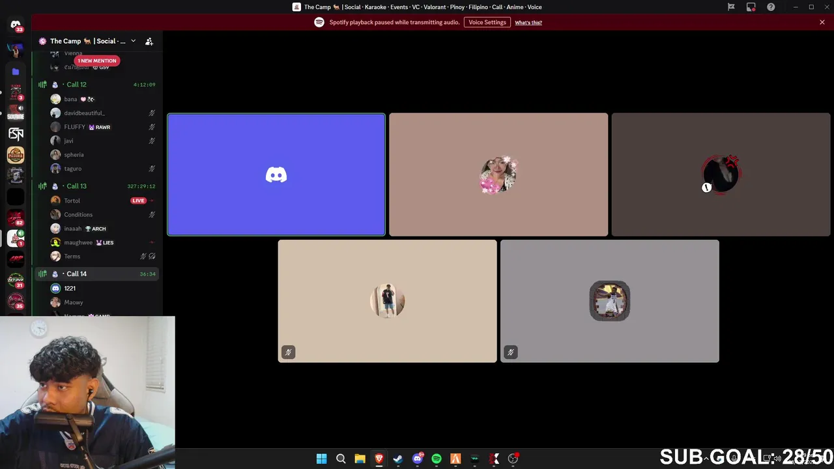This screenshot has width=834, height=469.
Task: Follow the What's this? link
Action: coord(528,22)
